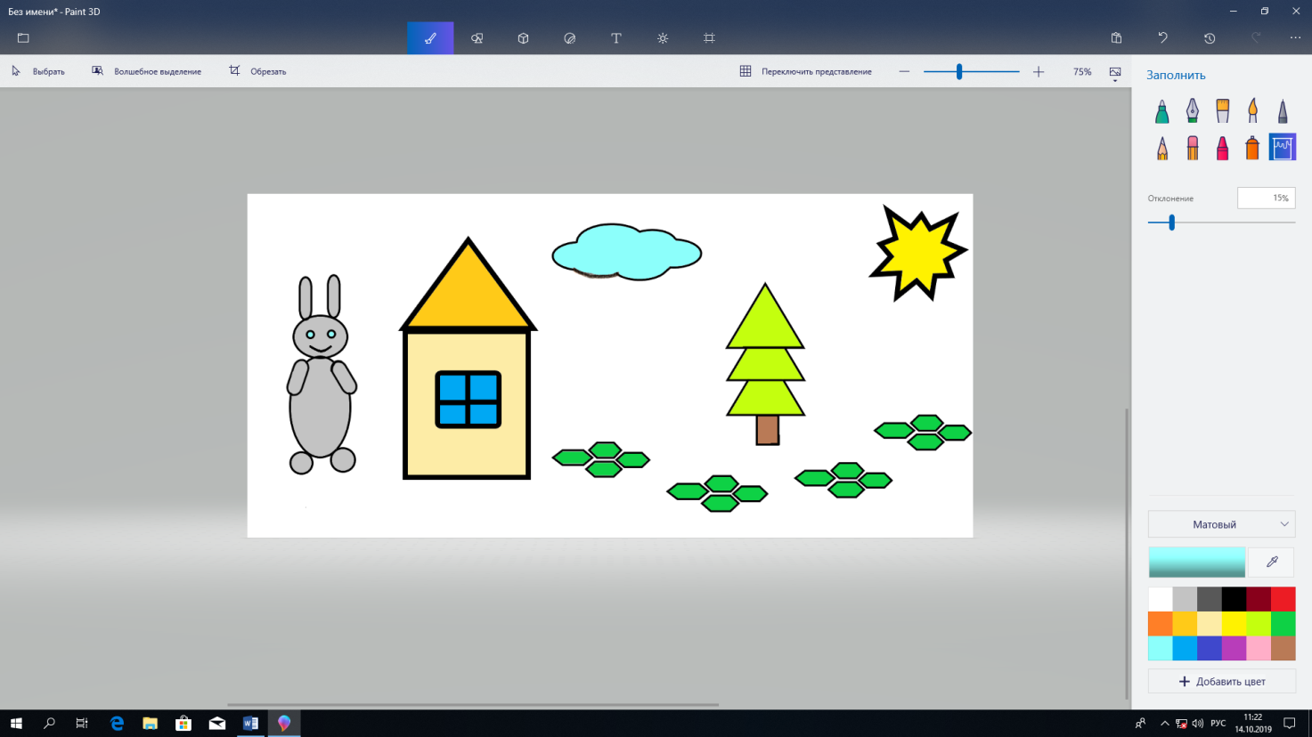The height and width of the screenshot is (737, 1312).
Task: Open the folder menu button
Action: tap(23, 38)
